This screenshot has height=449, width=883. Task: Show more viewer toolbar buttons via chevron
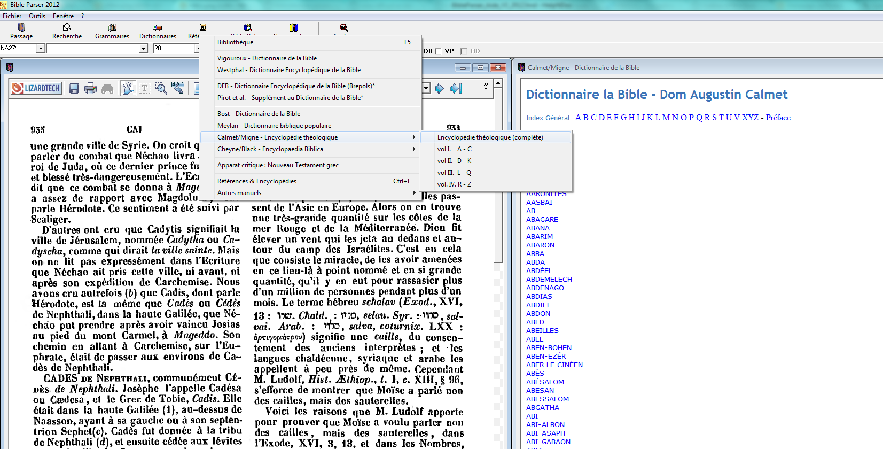pos(486,86)
